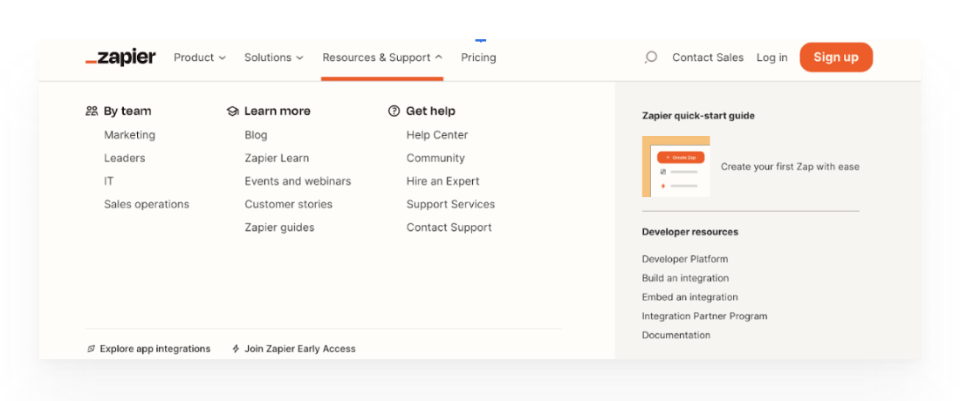This screenshot has width=960, height=401.
Task: Open Documentation link
Action: click(x=675, y=335)
